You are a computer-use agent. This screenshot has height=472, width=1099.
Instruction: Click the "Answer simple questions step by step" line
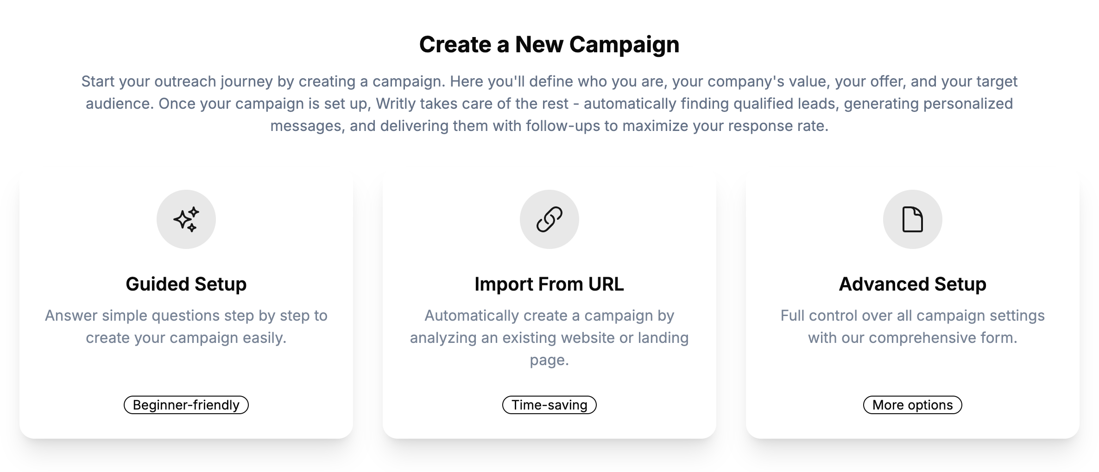(186, 316)
